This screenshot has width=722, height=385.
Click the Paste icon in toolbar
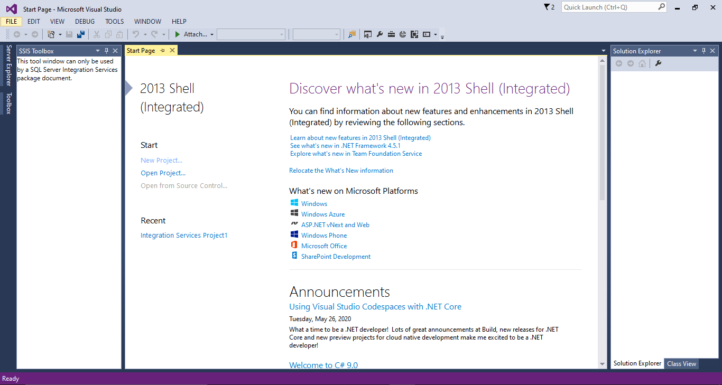(119, 34)
